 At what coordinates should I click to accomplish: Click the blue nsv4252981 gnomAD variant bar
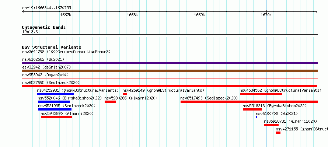coord(55,94)
